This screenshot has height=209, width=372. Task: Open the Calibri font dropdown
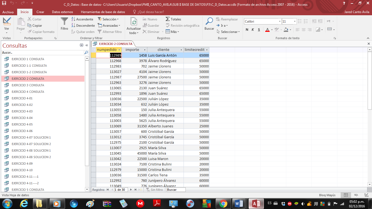click(280, 21)
